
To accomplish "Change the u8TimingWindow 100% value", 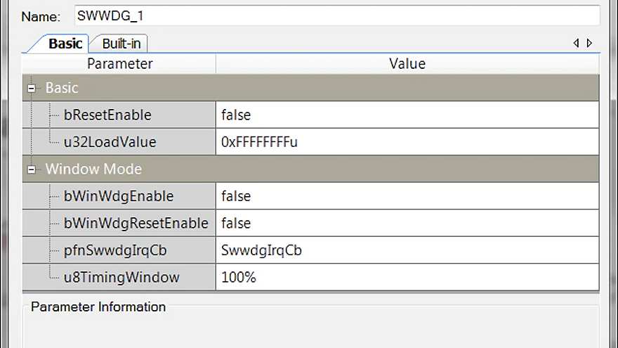I will (407, 277).
